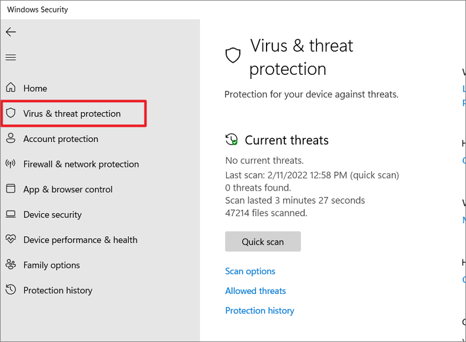The width and height of the screenshot is (466, 342).
Task: Select Firewall & network protection
Action: coord(81,164)
